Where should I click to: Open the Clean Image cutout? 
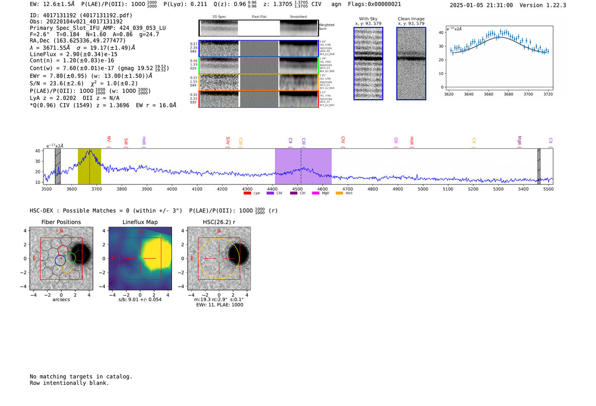click(411, 63)
